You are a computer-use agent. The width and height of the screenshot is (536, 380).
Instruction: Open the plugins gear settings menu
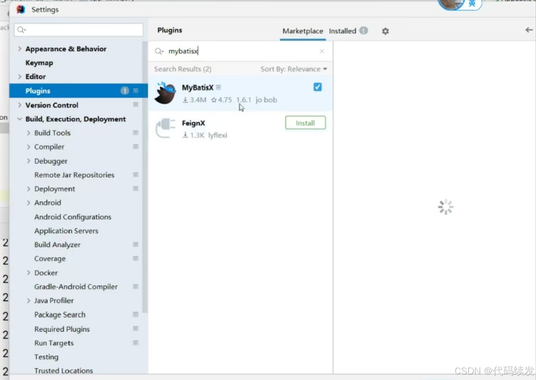385,31
